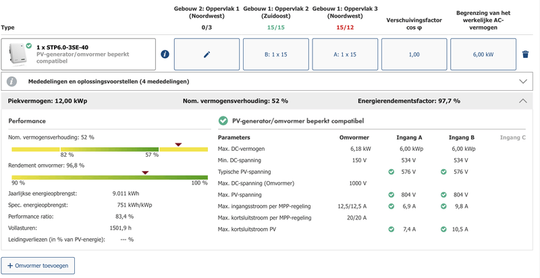This screenshot has width=540, height=278.
Task: Select the Ingang C column header
Action: (512, 137)
